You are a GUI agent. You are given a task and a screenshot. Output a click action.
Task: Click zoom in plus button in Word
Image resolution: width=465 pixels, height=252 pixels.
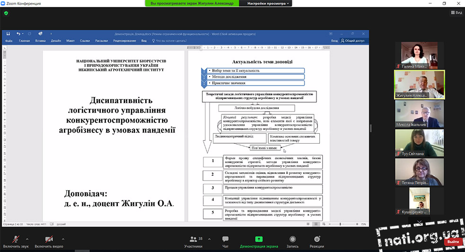click(357, 224)
